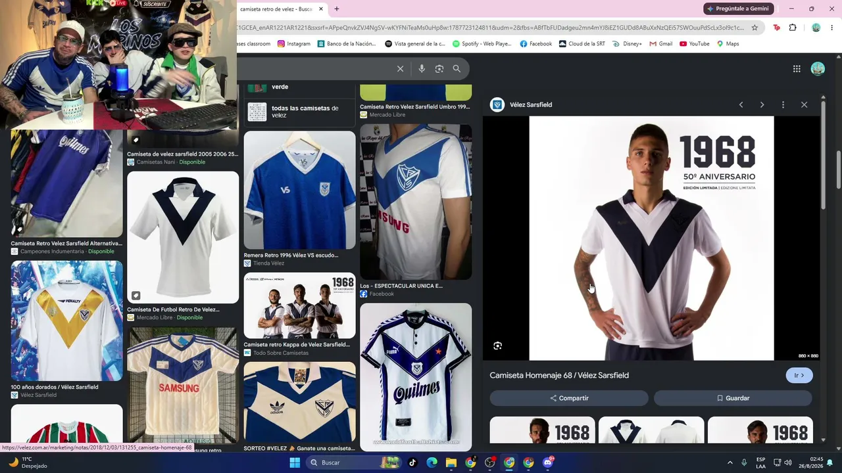Open the Cloud de la SRT bookmark
This screenshot has height=473, width=842.
tap(582, 44)
